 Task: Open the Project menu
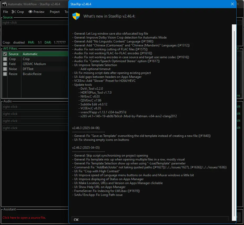click(55, 12)
